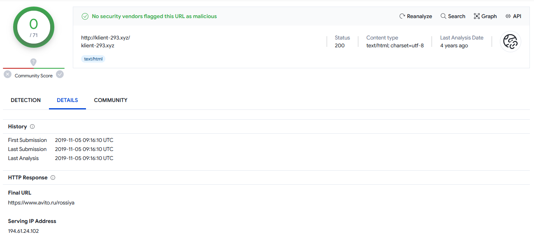The height and width of the screenshot is (239, 534).
Task: Click the Graph button label
Action: pyautogui.click(x=489, y=16)
